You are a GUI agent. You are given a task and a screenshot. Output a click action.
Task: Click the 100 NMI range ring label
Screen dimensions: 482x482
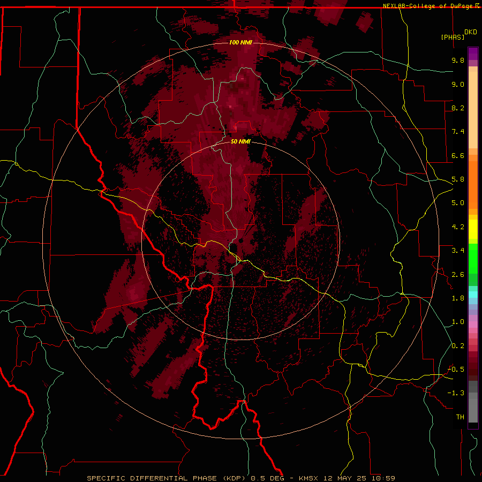tap(240, 42)
